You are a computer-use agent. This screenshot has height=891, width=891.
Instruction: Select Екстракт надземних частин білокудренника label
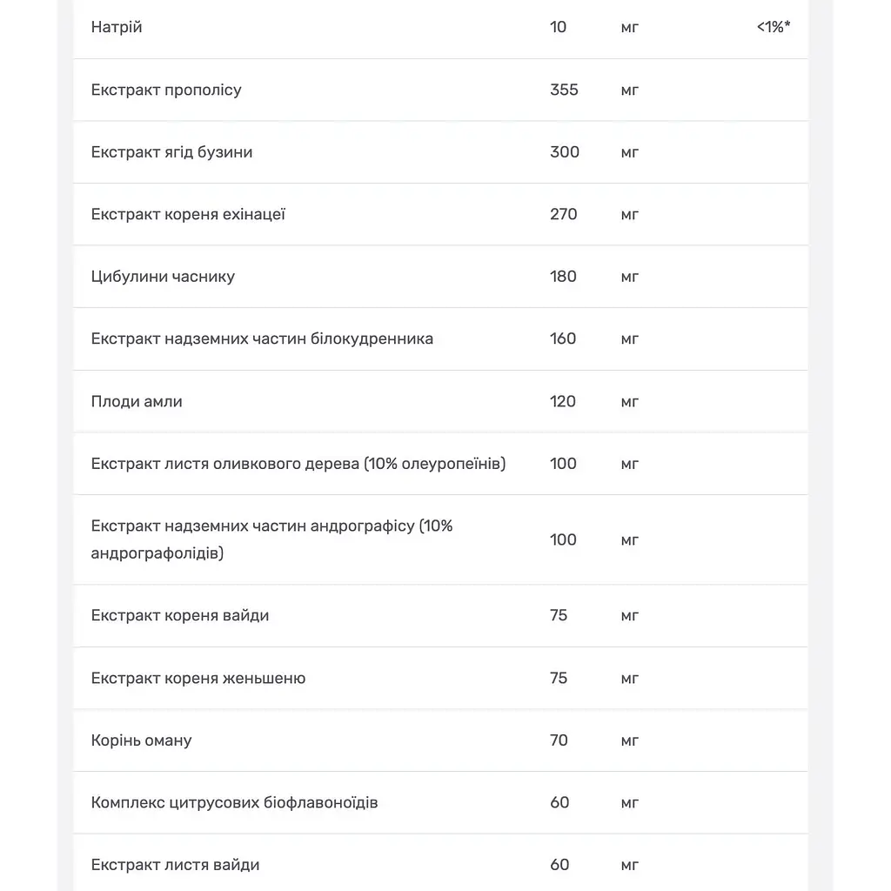(262, 339)
